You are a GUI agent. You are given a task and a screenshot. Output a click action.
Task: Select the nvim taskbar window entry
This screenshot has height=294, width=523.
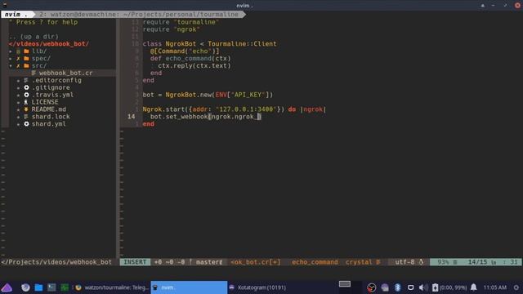[189, 287]
